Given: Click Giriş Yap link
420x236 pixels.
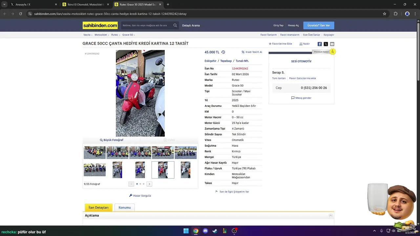Looking at the screenshot, I should coord(278,25).
